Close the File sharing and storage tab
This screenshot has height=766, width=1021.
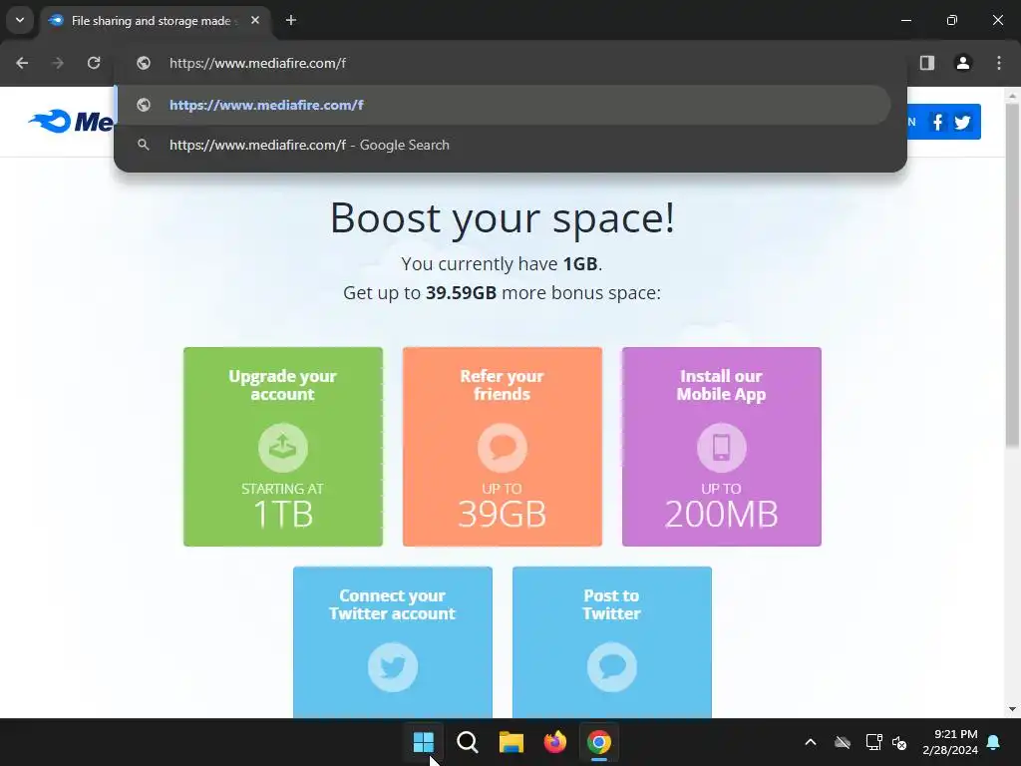[255, 20]
